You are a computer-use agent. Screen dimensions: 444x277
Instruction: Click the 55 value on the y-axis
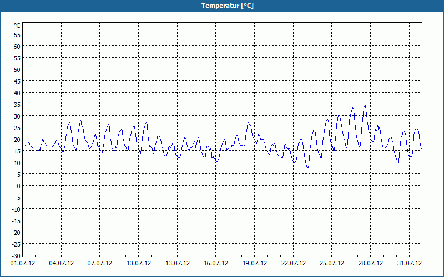[x=17, y=58]
